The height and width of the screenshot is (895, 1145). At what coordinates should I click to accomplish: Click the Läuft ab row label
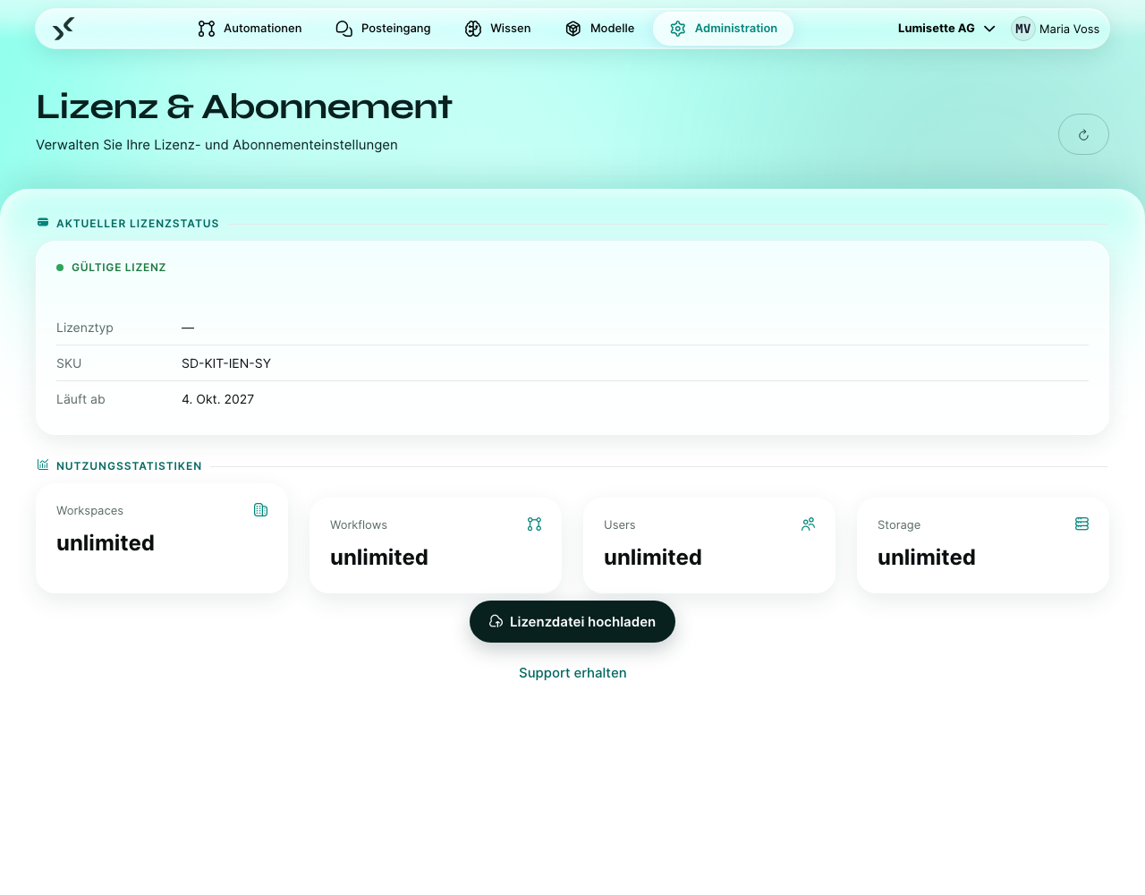click(81, 399)
